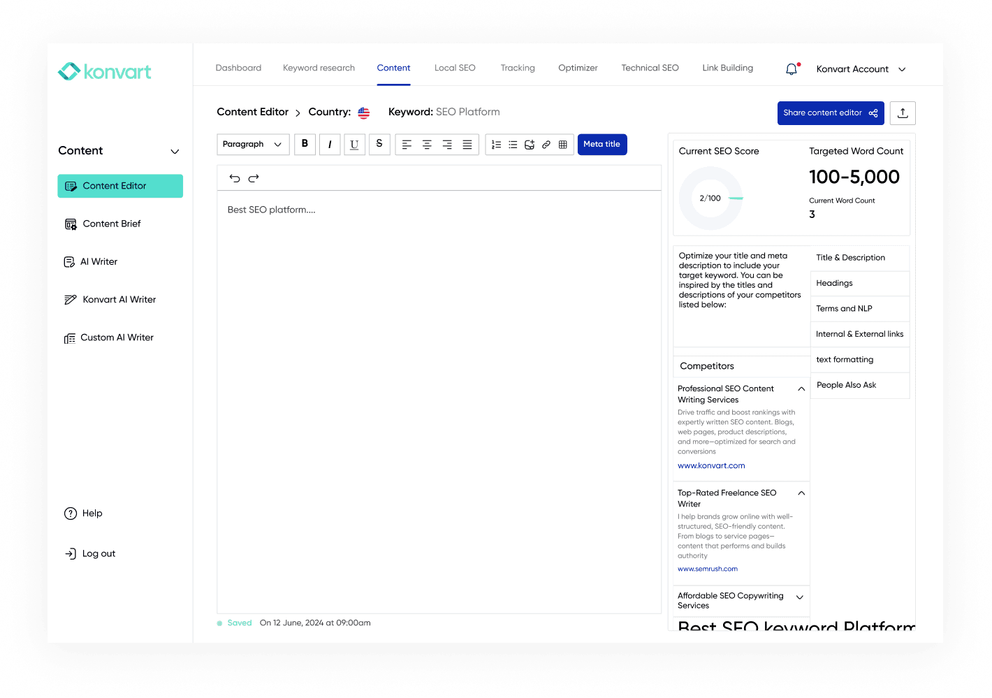Screen dimensions: 992x698
Task: Open the Konvart Account dropdown
Action: tap(861, 69)
